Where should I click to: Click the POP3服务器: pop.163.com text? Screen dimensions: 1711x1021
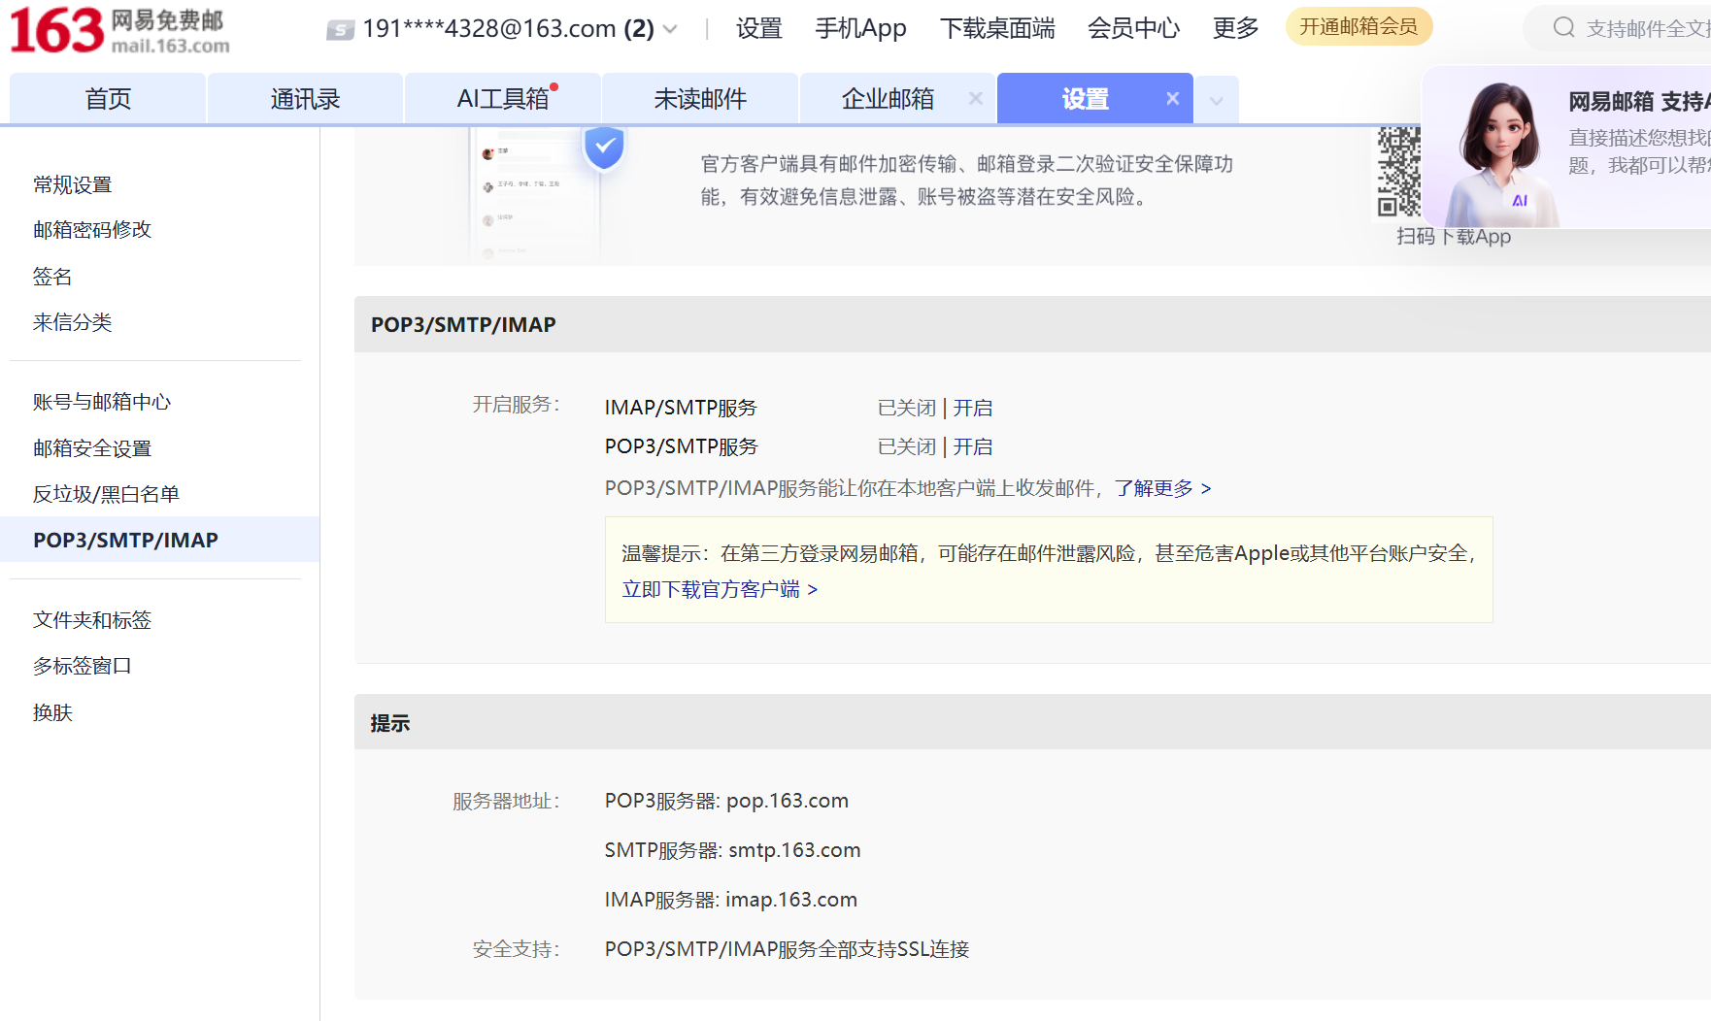point(726,801)
